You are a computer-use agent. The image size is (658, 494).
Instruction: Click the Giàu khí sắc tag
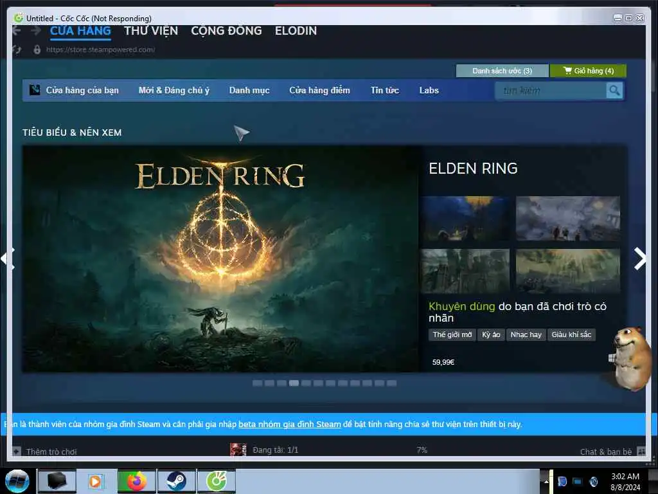(571, 334)
